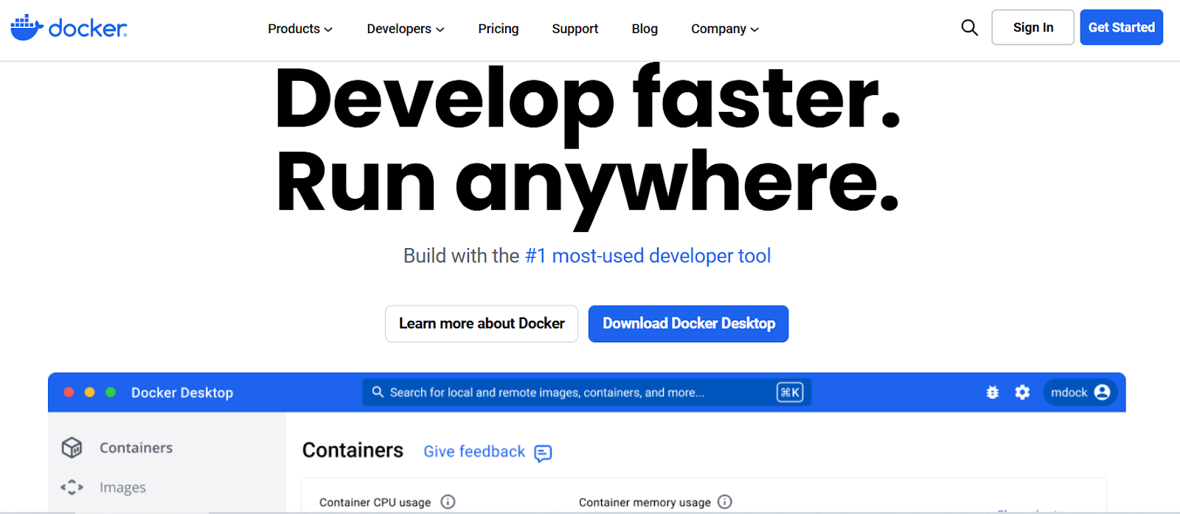Click the red window dot in Docker Desktop

(69, 392)
